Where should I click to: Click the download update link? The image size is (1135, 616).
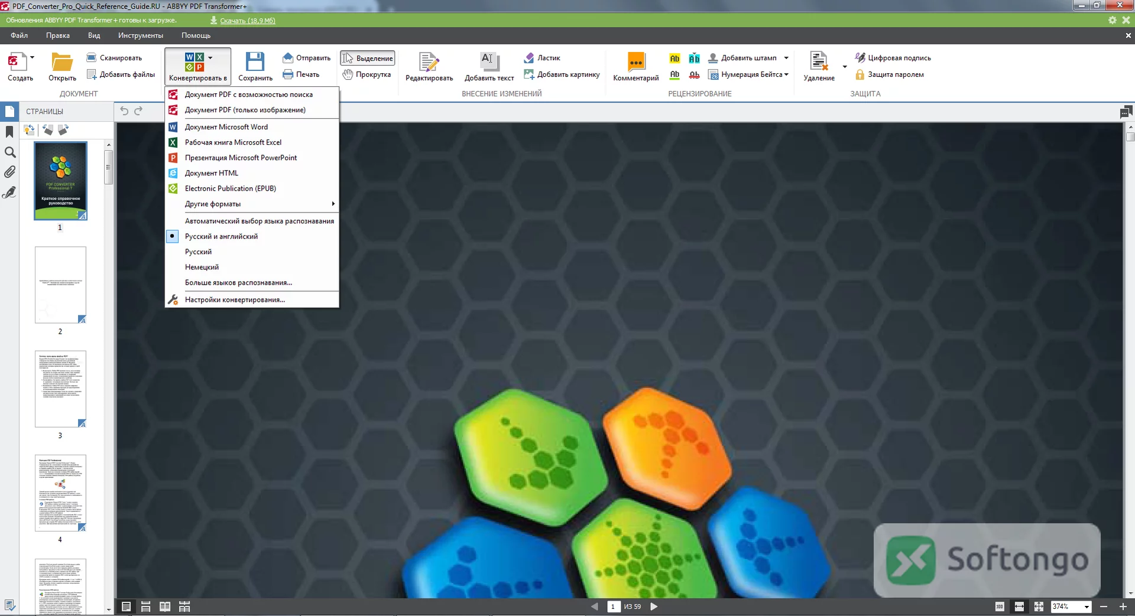click(247, 20)
